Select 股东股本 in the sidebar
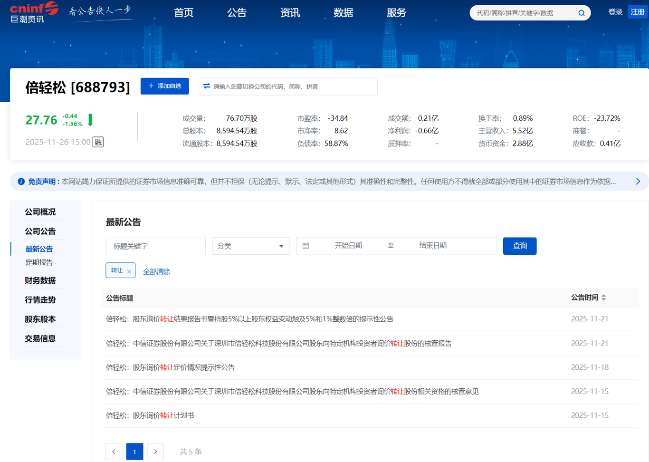The height and width of the screenshot is (462, 649). pyautogui.click(x=40, y=319)
